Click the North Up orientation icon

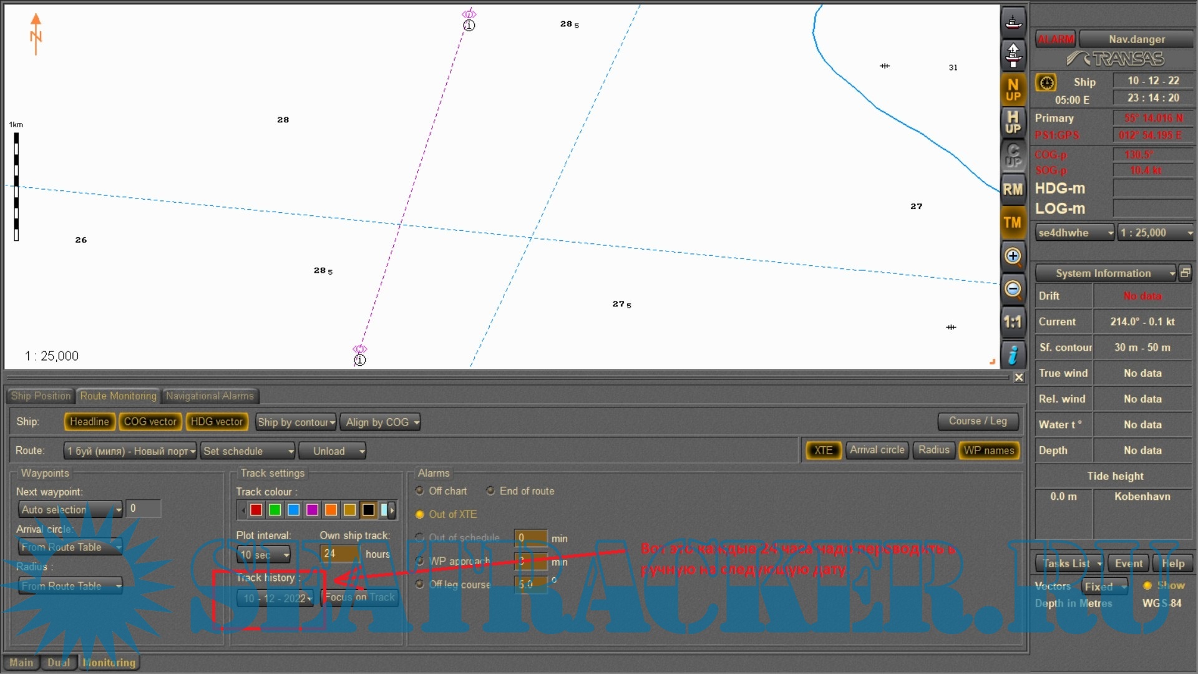1013,89
